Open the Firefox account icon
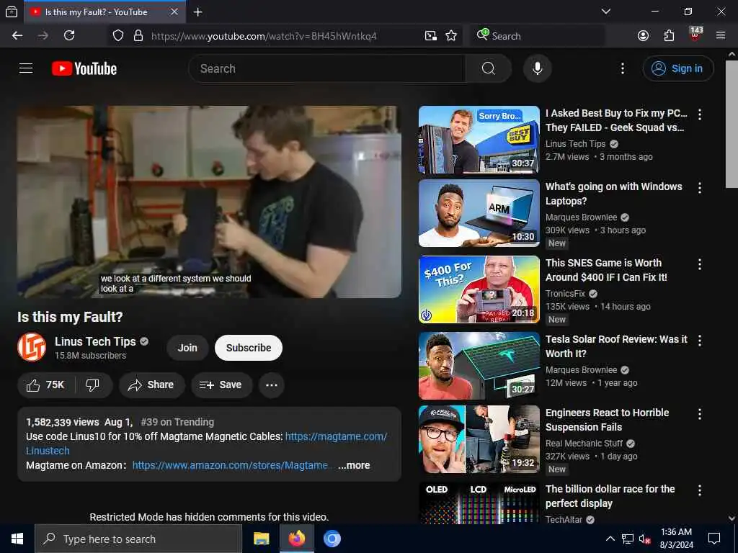738x553 pixels. [643, 36]
